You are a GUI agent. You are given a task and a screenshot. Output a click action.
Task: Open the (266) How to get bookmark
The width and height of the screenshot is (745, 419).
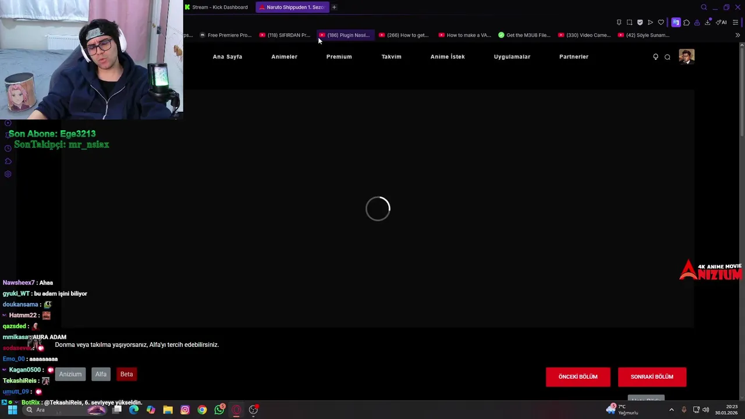pos(404,35)
